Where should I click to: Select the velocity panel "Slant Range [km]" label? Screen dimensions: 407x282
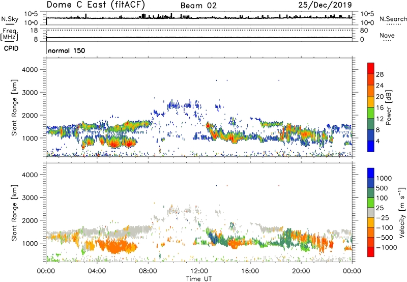click(x=14, y=213)
